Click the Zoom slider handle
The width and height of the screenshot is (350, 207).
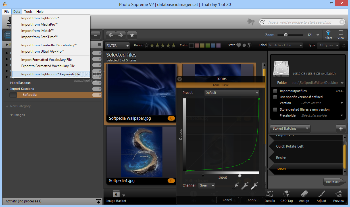286,35
